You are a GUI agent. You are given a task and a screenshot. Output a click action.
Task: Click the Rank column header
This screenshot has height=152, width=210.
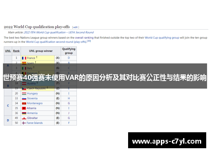pos(16,51)
